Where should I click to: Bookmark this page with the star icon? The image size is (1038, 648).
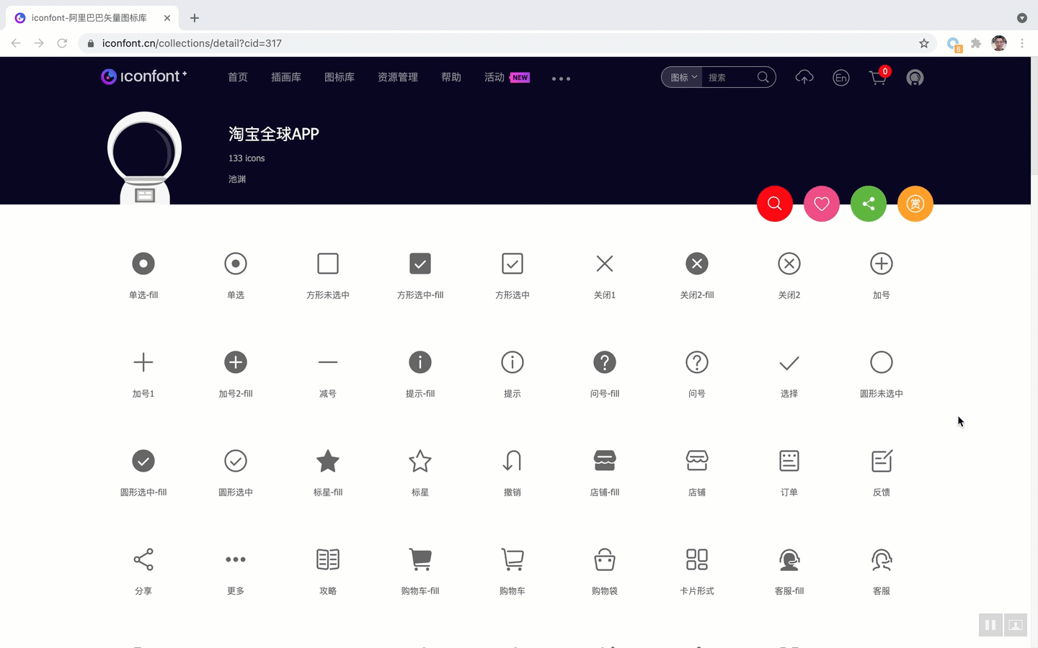924,43
